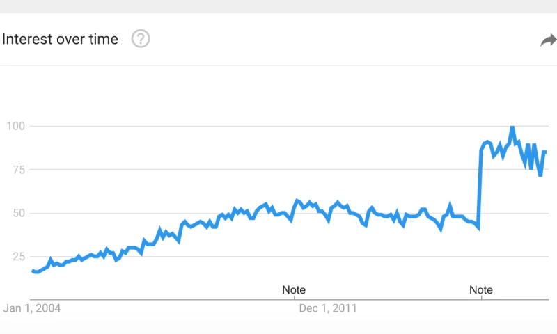Click the "Jan 1, 2004" axis label
Image resolution: width=557 pixels, height=334 pixels.
[x=32, y=307]
